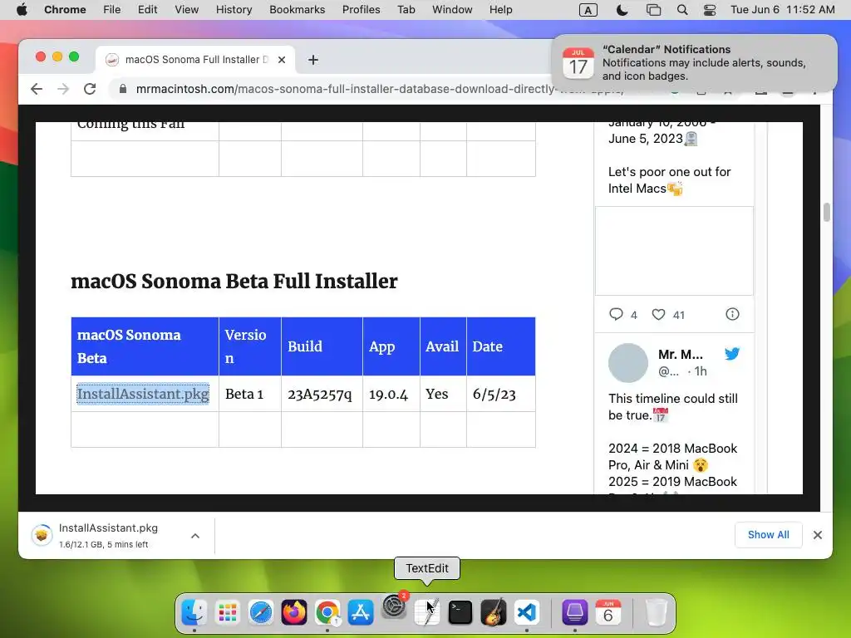Reload the current page

coord(90,89)
